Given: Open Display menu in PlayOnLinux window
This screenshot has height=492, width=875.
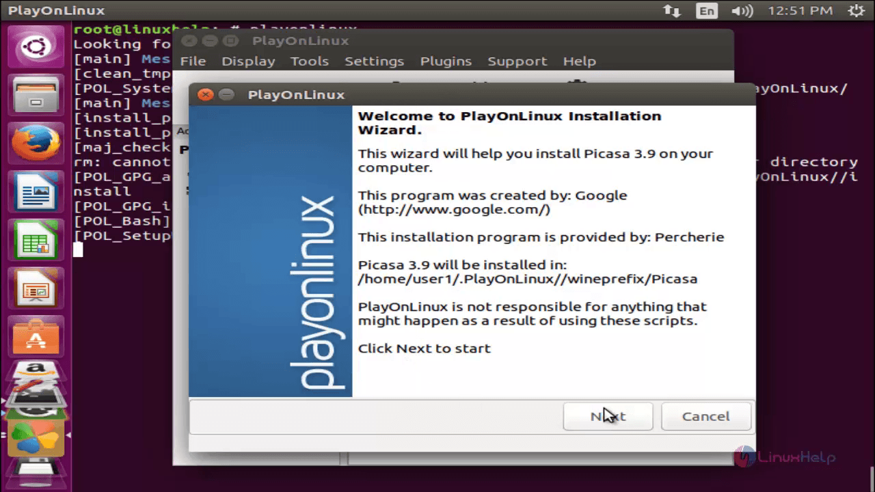Looking at the screenshot, I should coord(248,61).
